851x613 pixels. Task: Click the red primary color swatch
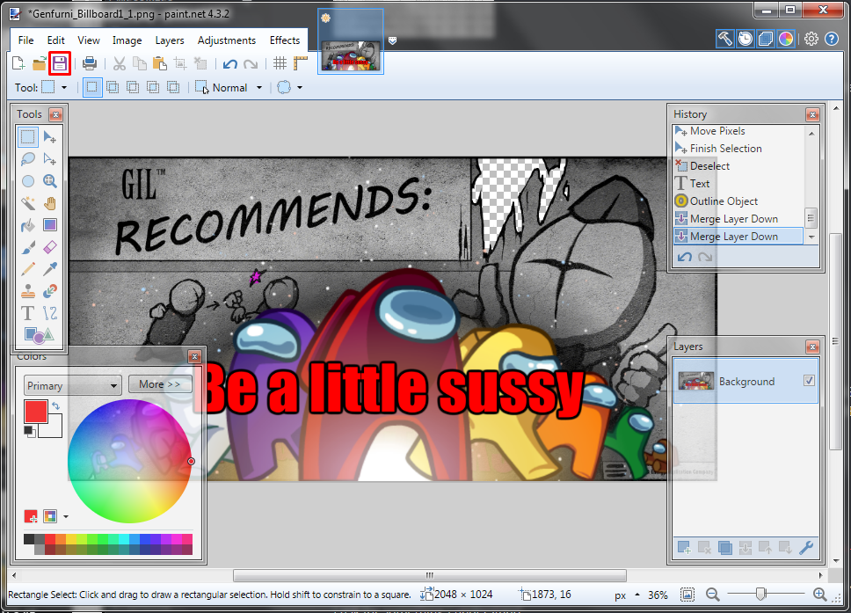coord(36,412)
